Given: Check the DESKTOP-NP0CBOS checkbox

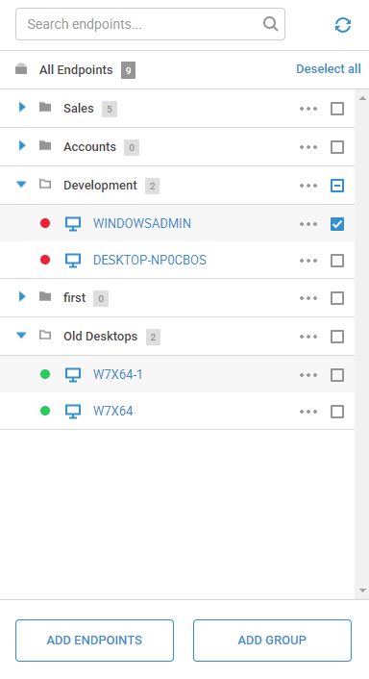Looking at the screenshot, I should pyautogui.click(x=337, y=261).
